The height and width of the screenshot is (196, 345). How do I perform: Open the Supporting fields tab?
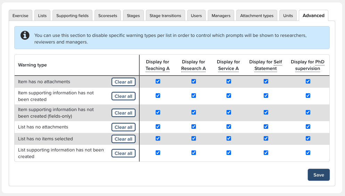click(72, 16)
